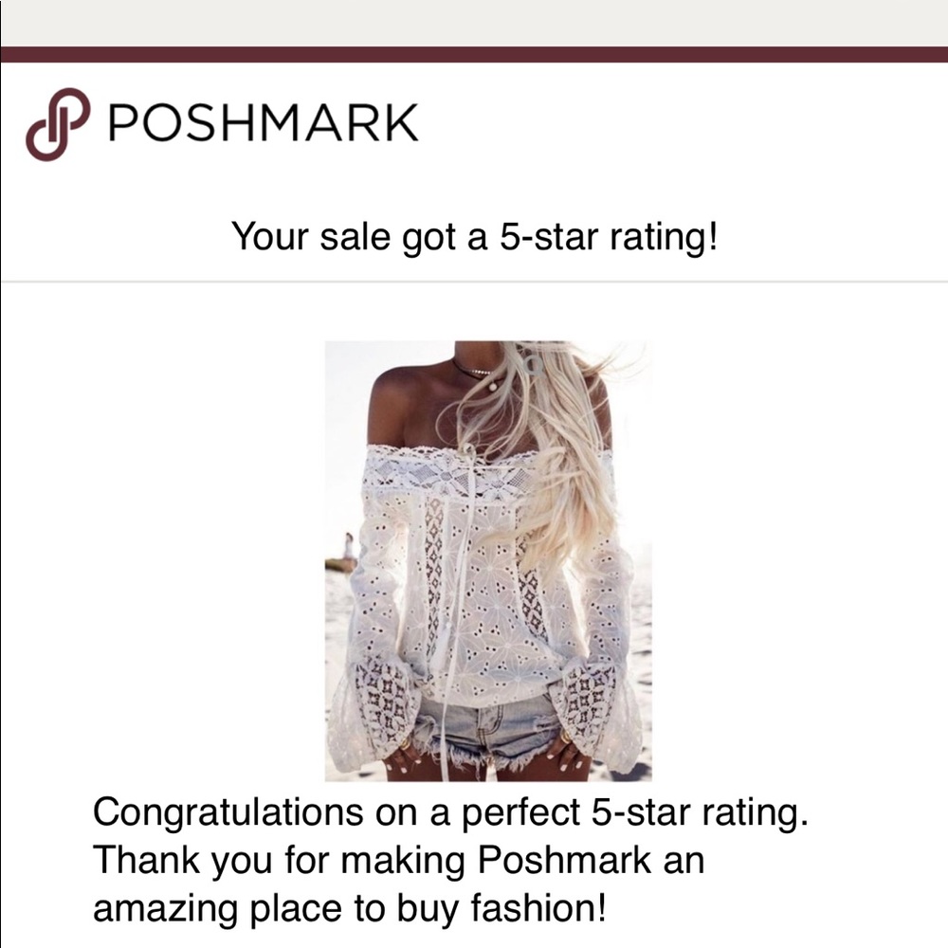Click the maroon header bar
The image size is (948, 948).
[474, 54]
